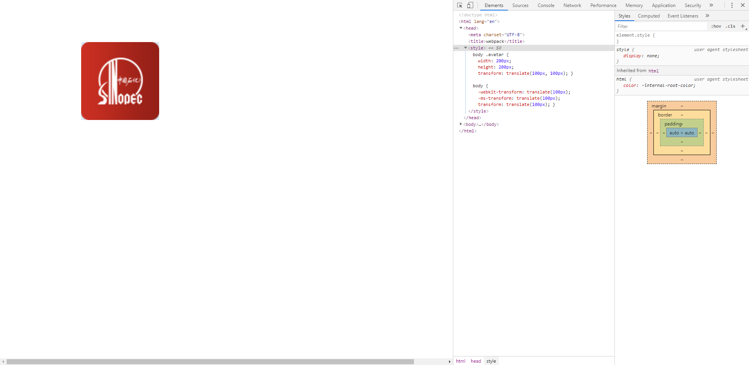Switch to the Computed sub-tab
The width and height of the screenshot is (749, 365).
pyautogui.click(x=649, y=16)
